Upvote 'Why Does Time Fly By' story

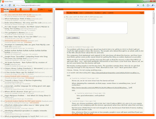point(4,37)
